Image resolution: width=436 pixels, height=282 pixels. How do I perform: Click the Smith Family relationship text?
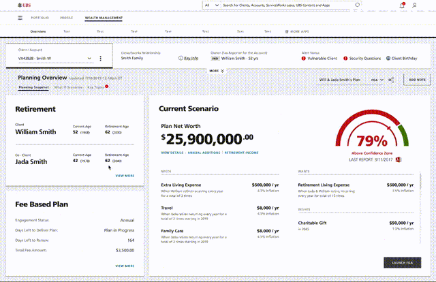(x=132, y=58)
